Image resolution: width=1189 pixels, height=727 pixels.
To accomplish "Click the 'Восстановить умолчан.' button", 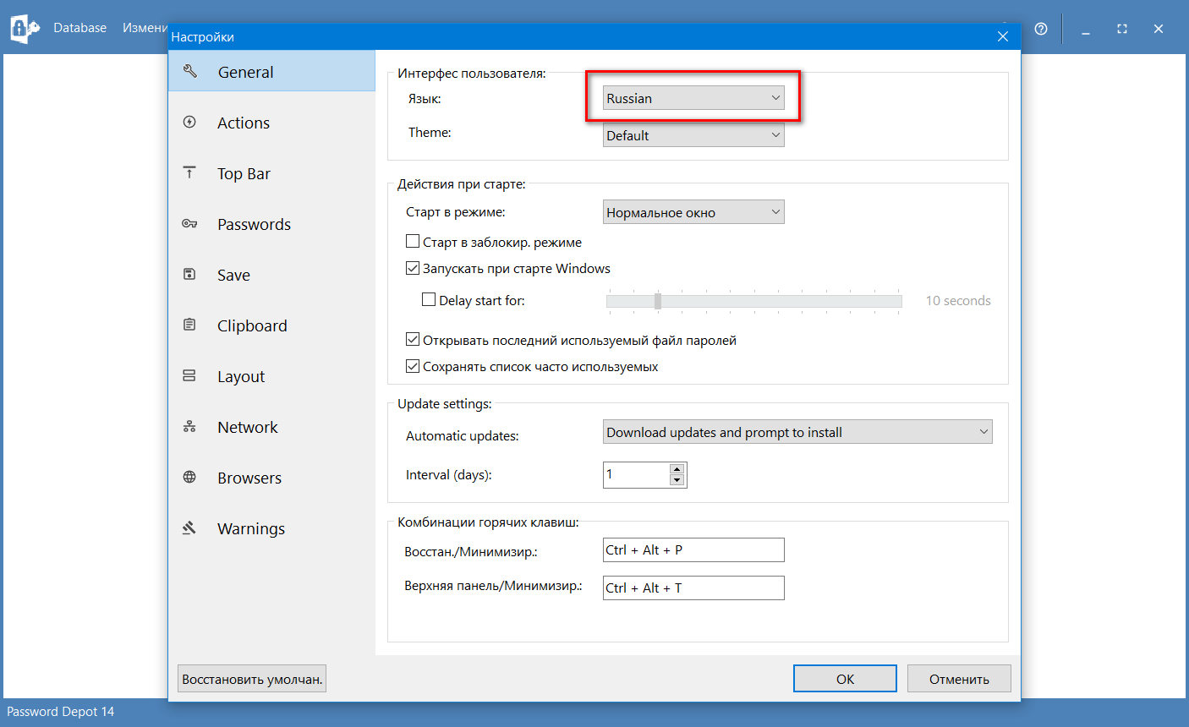I will (x=252, y=679).
